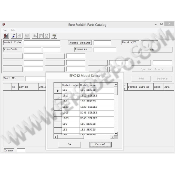
Task: Select the 1B1C SERIES row
Action: 84,96
